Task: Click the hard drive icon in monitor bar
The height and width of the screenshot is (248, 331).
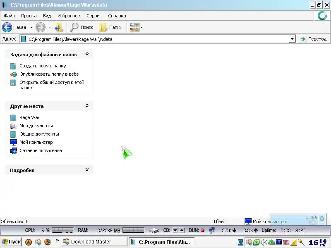Action: (x=154, y=230)
